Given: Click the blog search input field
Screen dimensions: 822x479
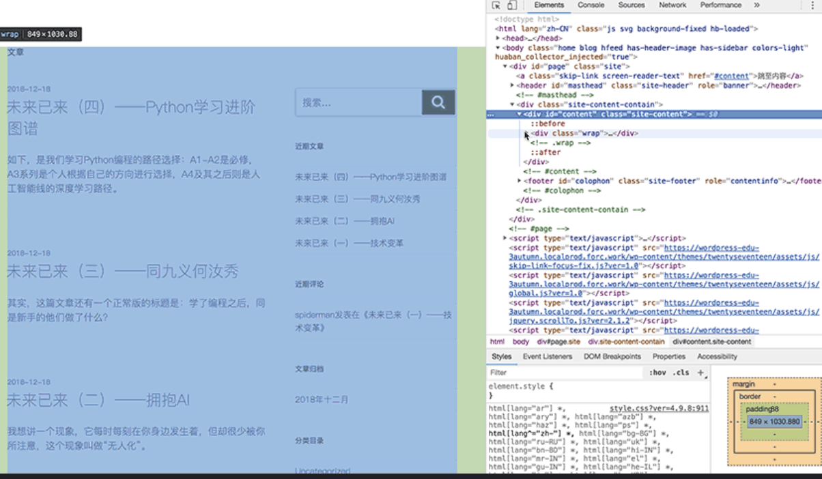Looking at the screenshot, I should tap(358, 102).
